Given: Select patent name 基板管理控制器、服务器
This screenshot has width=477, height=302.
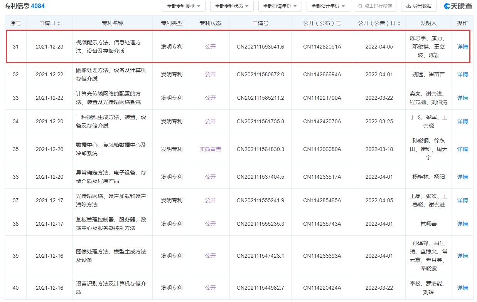Looking at the screenshot, I should 111,224.
